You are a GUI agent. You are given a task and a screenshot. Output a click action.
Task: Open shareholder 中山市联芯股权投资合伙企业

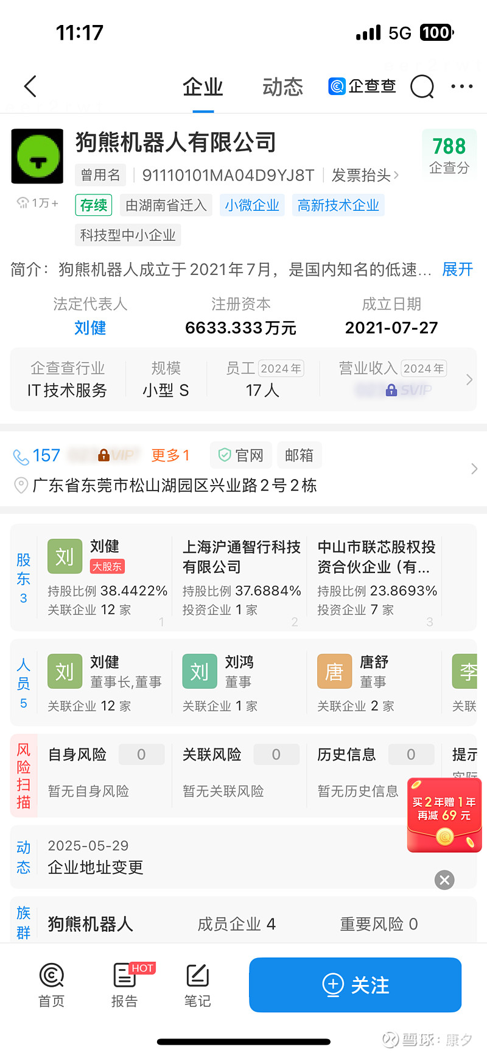point(376,557)
